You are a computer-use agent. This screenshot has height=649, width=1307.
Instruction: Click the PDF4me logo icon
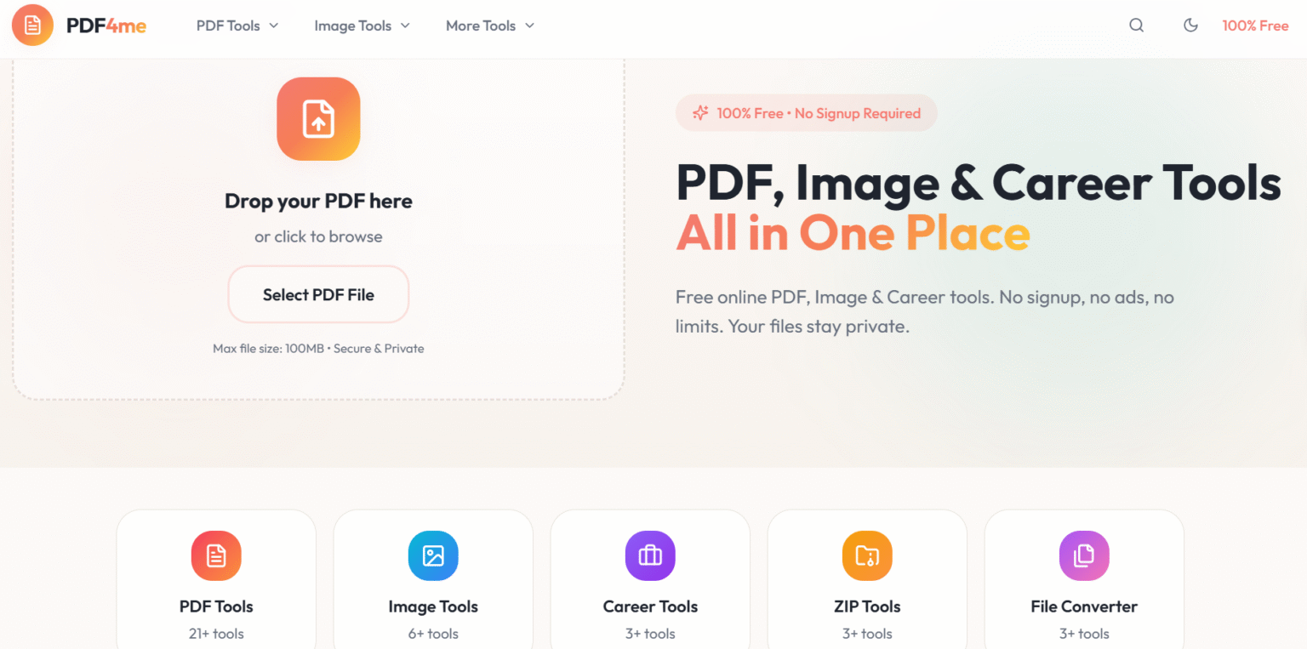tap(31, 26)
